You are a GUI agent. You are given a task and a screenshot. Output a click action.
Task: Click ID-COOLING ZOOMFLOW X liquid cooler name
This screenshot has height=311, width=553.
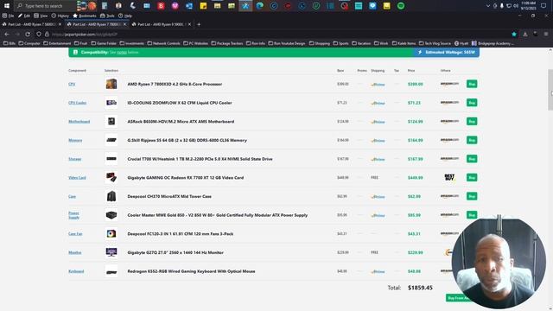pos(180,103)
